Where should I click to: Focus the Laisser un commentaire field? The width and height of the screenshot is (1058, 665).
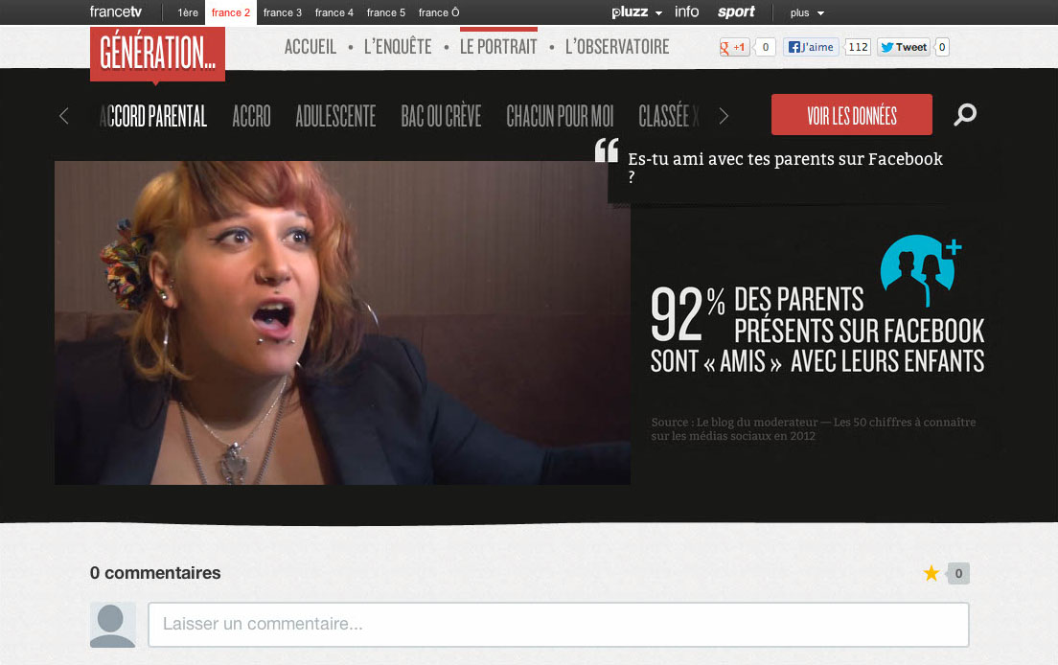[559, 625]
